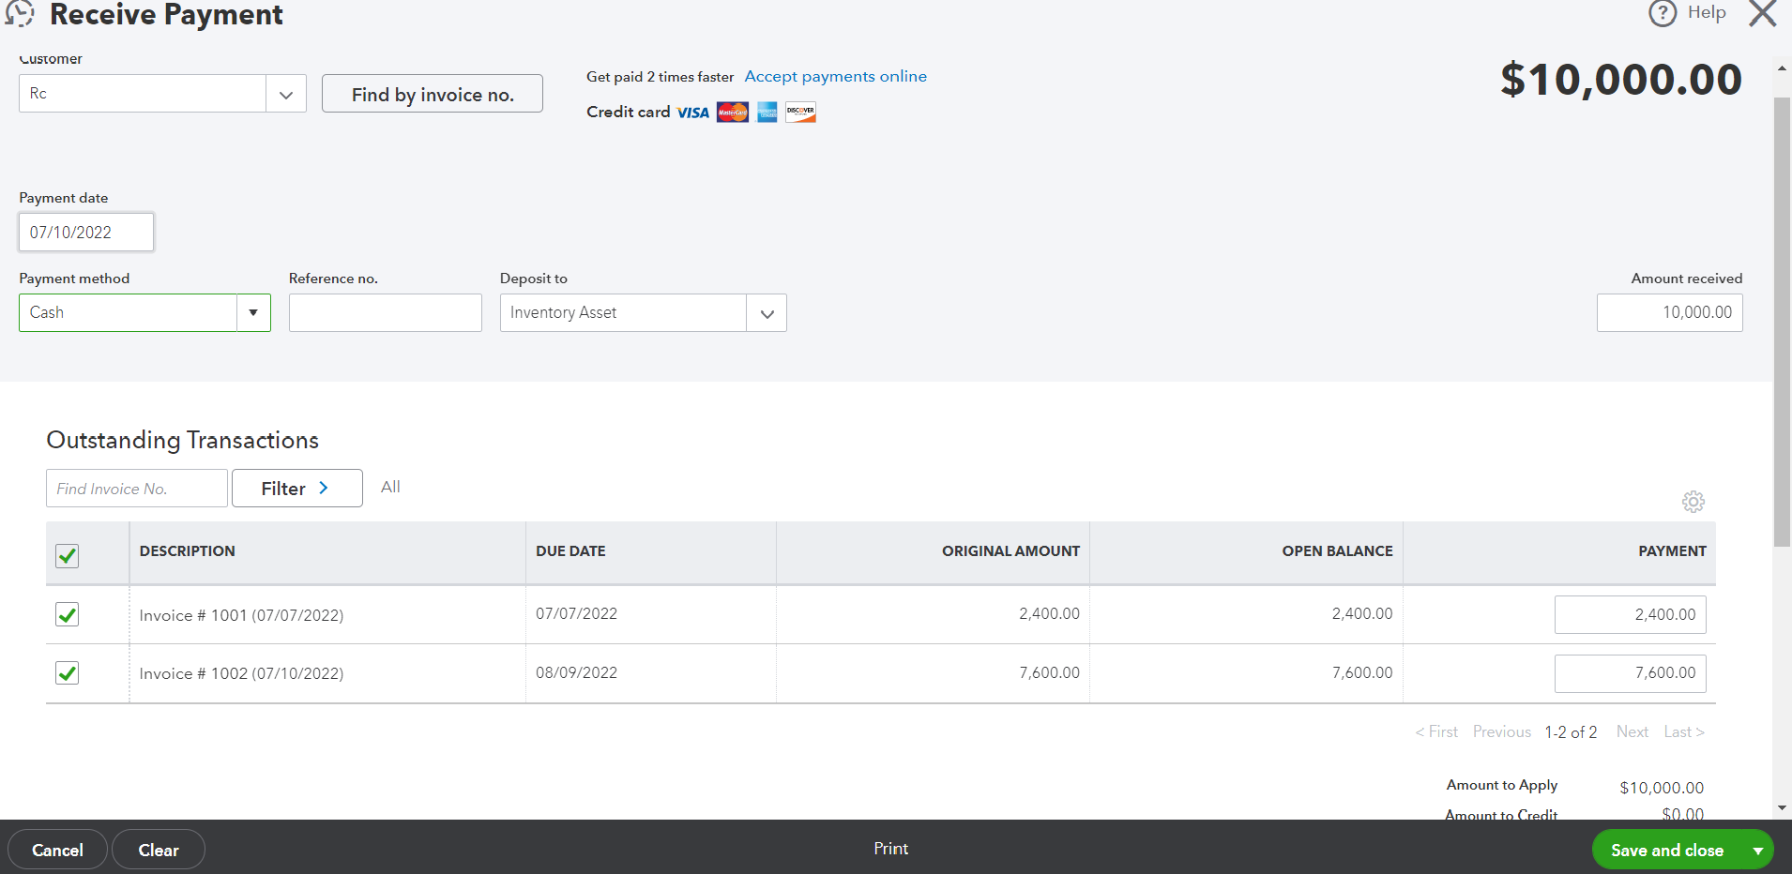Click the Help link text
Screen dimensions: 1792x874
(x=1707, y=12)
